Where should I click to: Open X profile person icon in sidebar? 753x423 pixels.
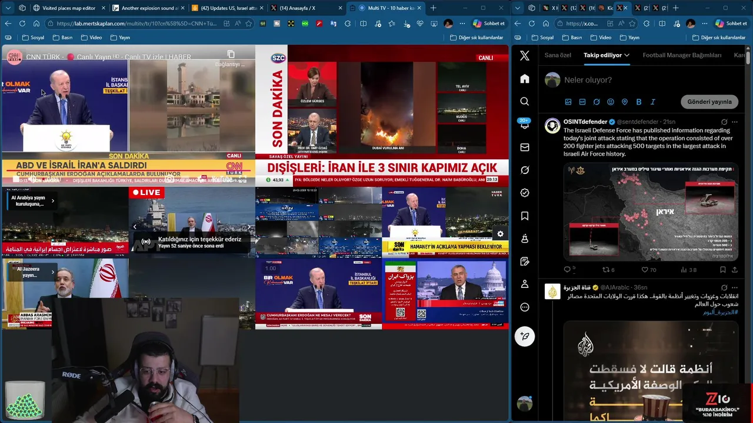click(525, 284)
